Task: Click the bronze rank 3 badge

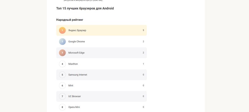Action: (62, 53)
